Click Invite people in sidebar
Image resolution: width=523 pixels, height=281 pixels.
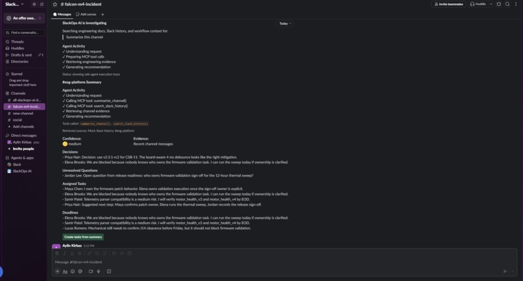point(24,149)
